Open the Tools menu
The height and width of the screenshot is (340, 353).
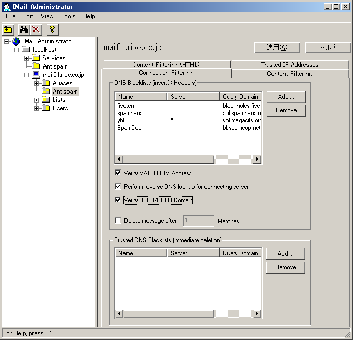[68, 16]
